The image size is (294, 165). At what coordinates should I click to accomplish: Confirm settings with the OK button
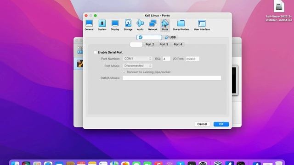221,124
